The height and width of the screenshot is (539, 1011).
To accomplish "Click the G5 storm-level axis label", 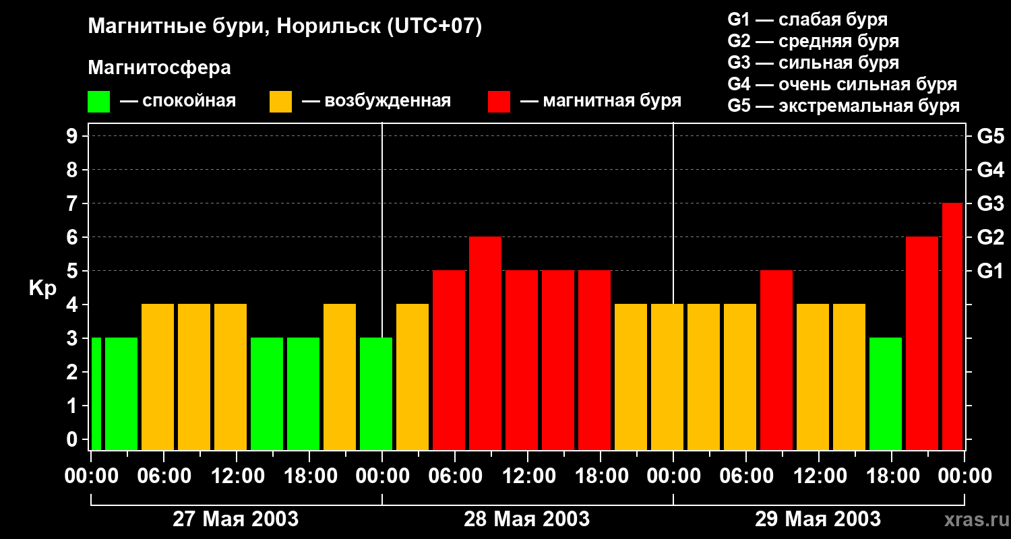I will 990,136.
